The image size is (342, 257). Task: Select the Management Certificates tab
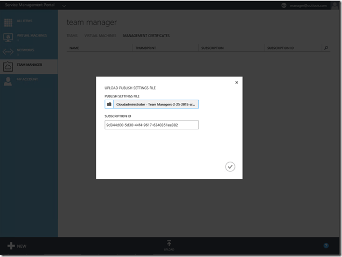146,36
